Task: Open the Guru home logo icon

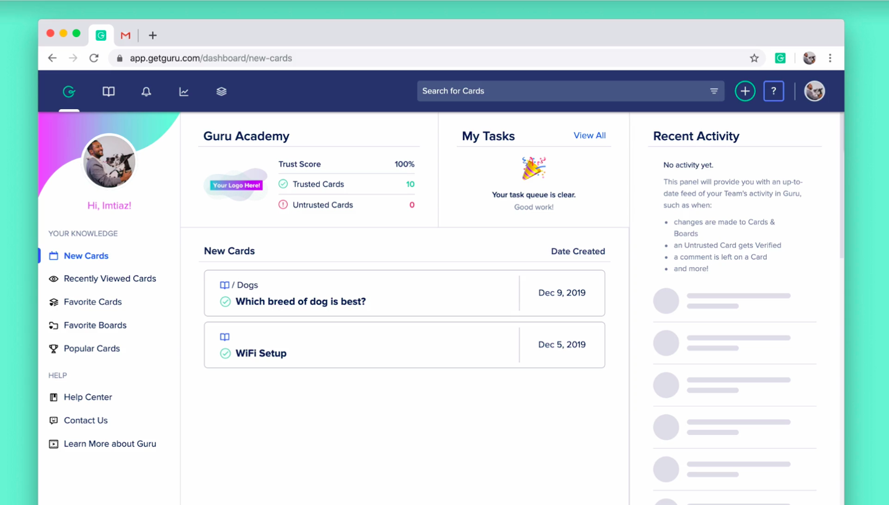Action: click(x=69, y=92)
